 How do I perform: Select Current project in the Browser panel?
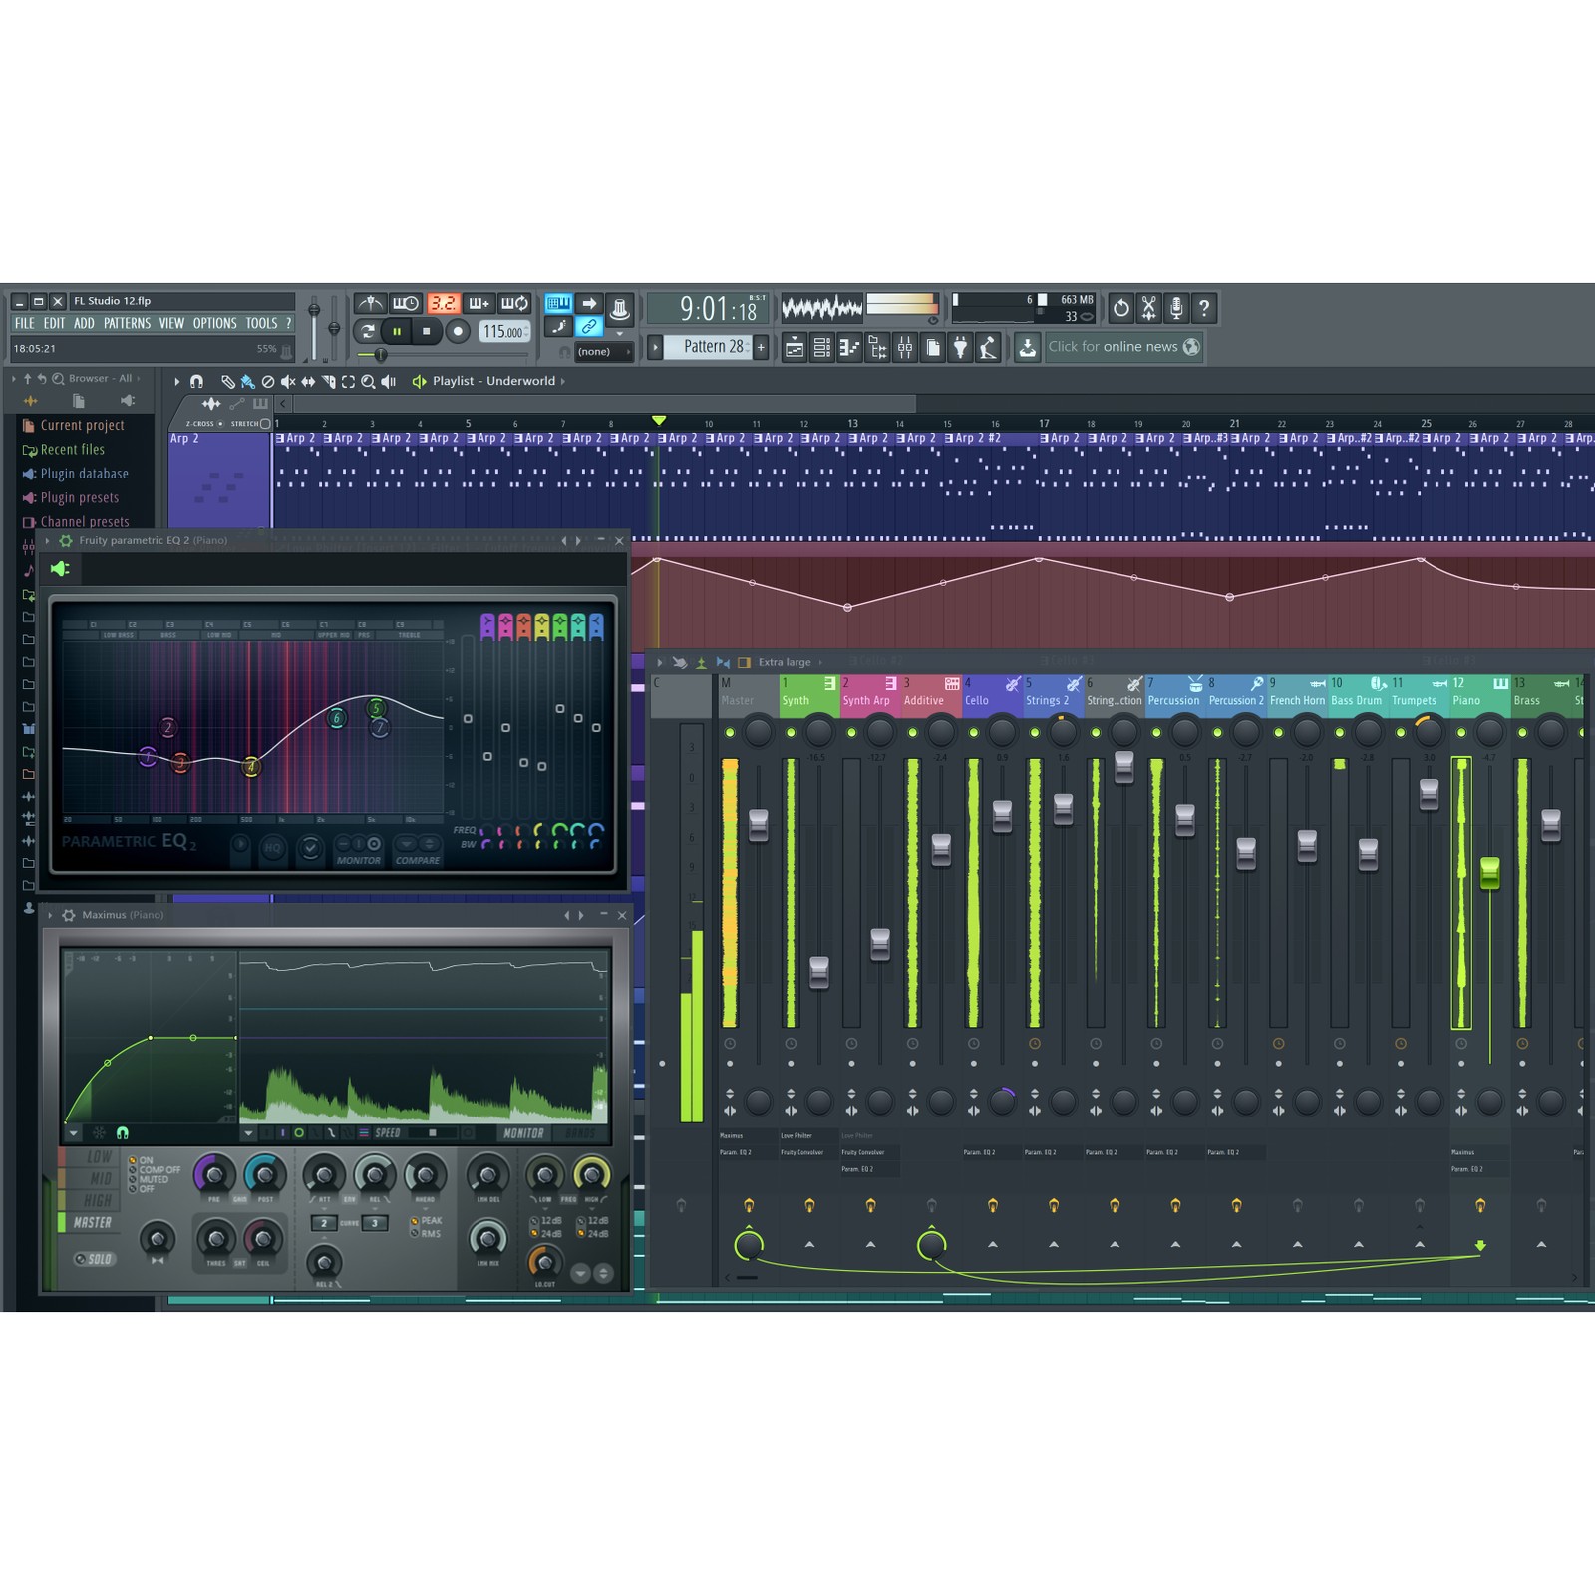click(x=83, y=425)
